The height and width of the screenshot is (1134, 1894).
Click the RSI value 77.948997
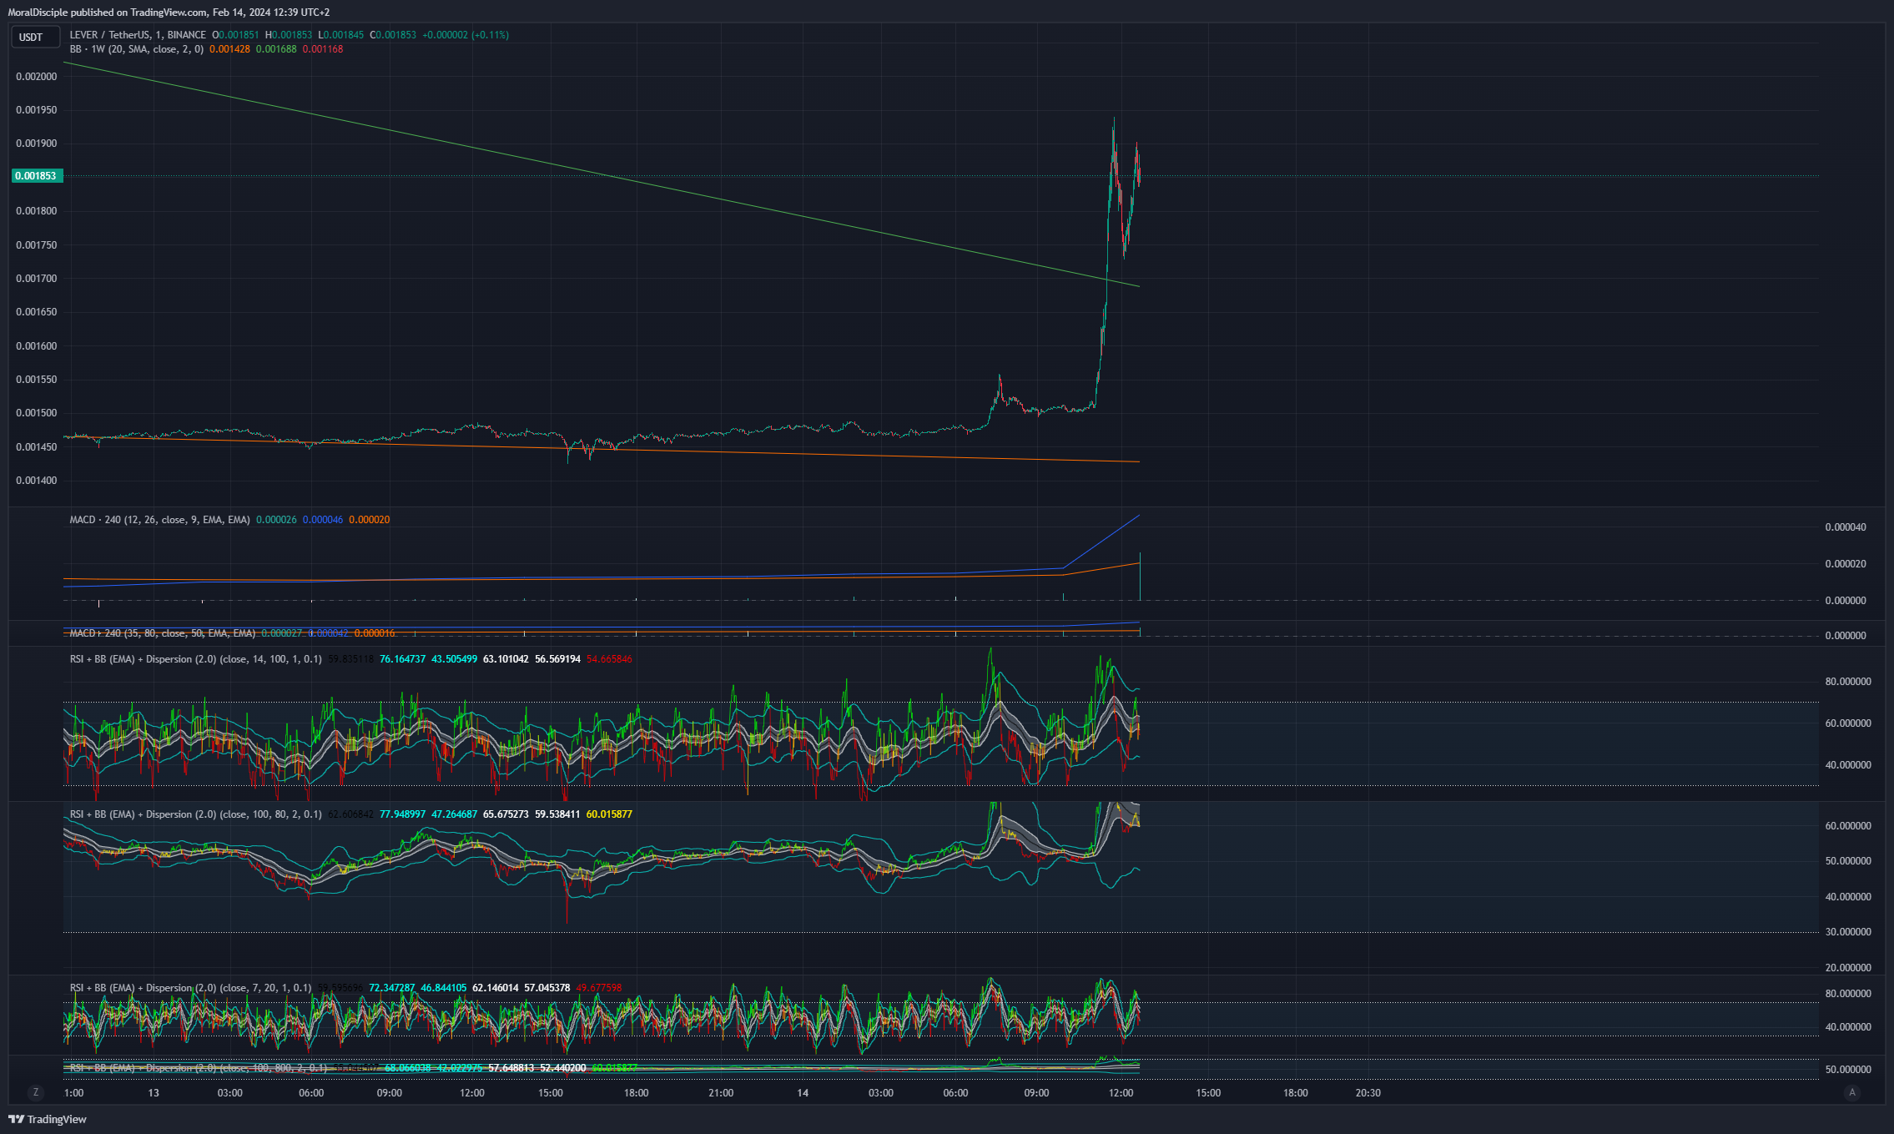pyautogui.click(x=403, y=814)
